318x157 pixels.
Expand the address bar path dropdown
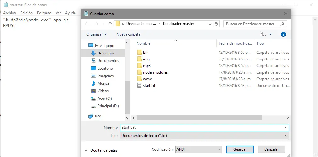pos(210,24)
